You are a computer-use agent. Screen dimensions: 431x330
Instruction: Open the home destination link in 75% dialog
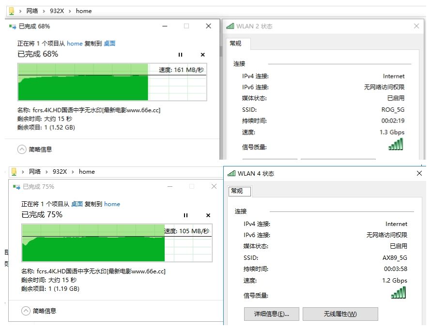click(x=112, y=204)
